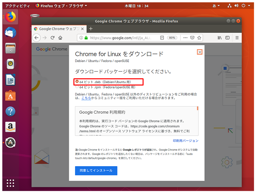255x192 pixels.
Task: Follow the こちら community version link
Action: [x=86, y=98]
